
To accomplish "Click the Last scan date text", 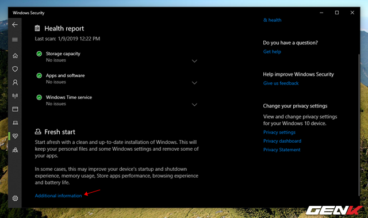I will tap(67, 39).
